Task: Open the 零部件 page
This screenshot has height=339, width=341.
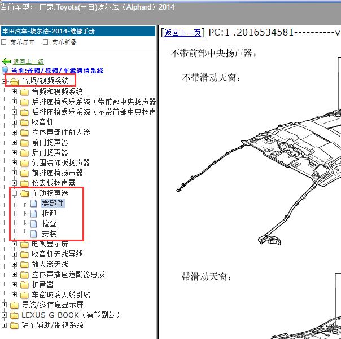Action: click(53, 204)
